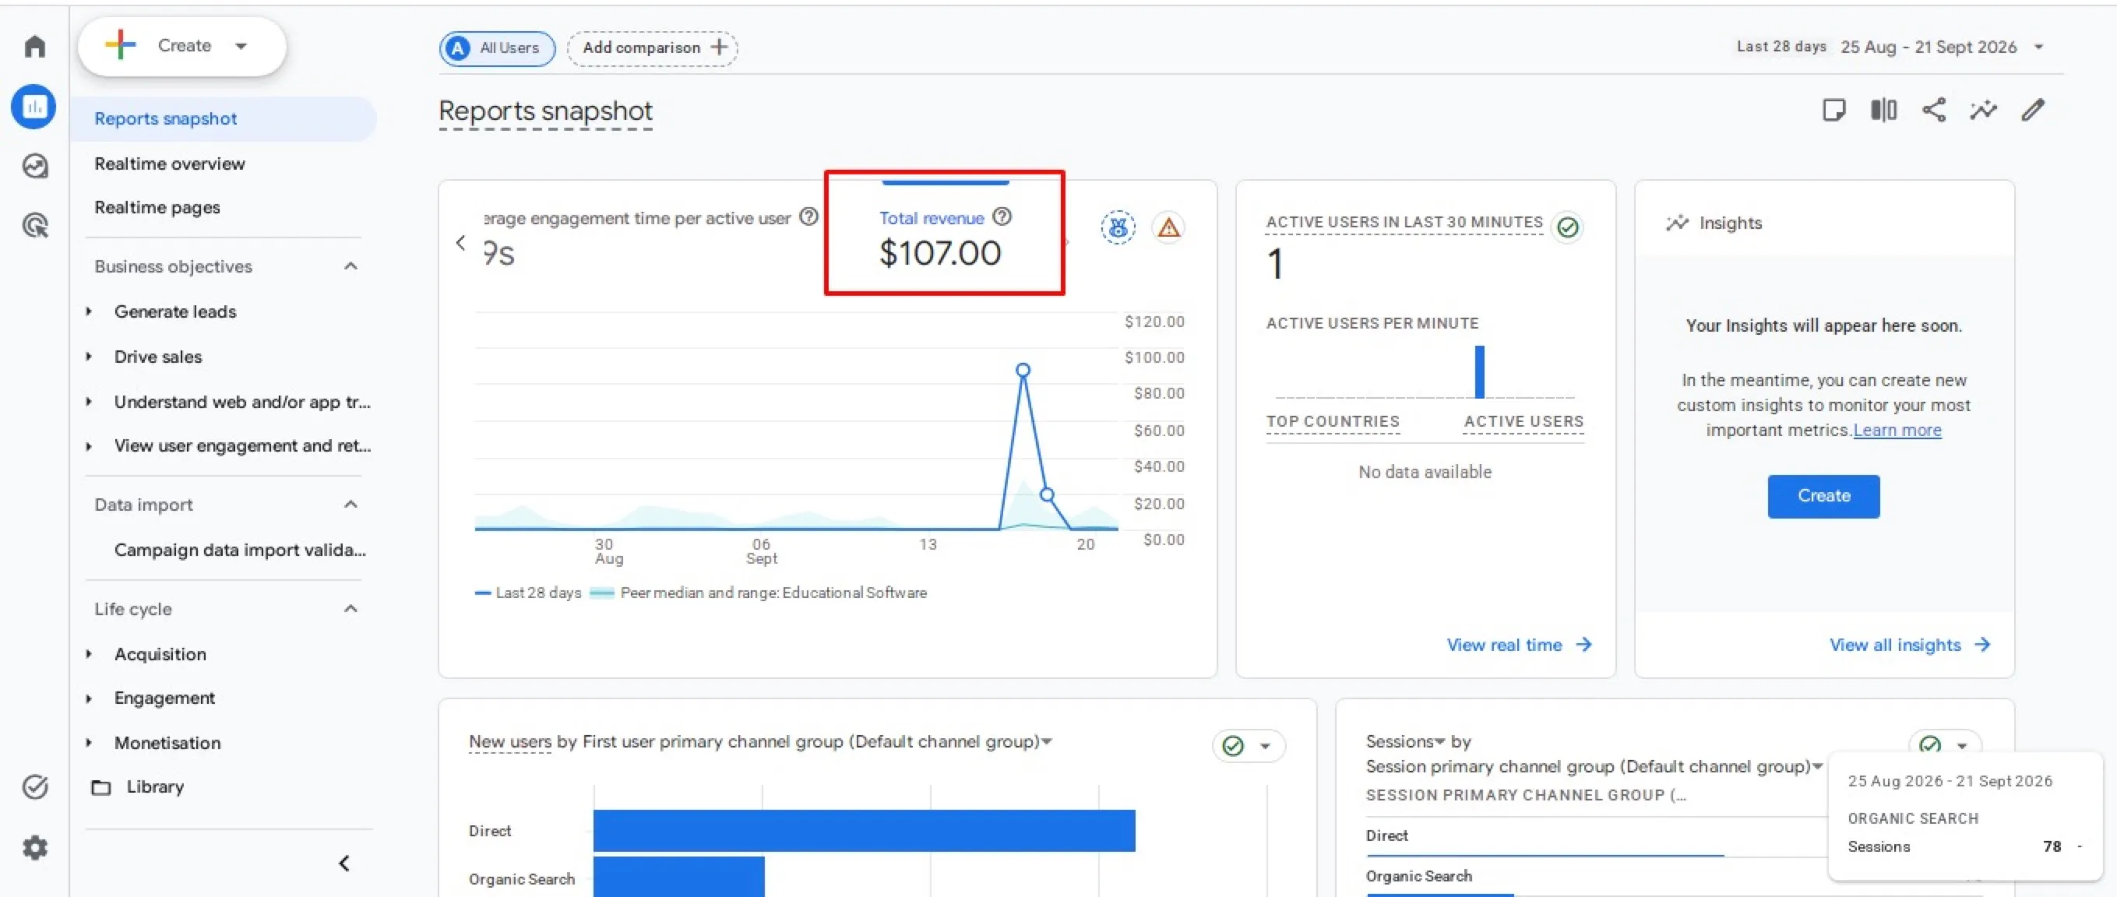Click help icon beside engagement time metric
This screenshot has width=2117, height=897.
(x=808, y=217)
